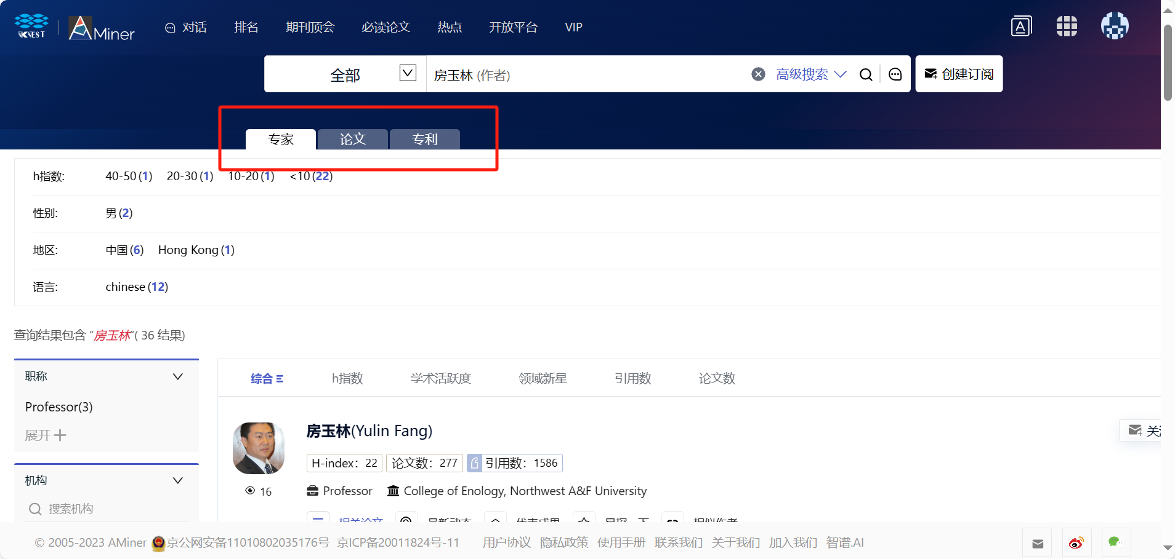The image size is (1175, 559).
Task: Open the Weibo share icon
Action: (1076, 542)
